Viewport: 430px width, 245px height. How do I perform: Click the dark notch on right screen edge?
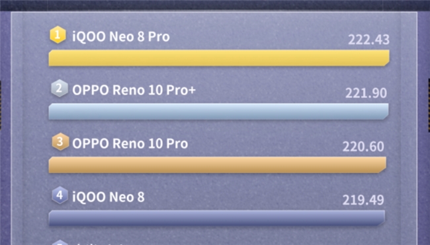pyautogui.click(x=429, y=104)
